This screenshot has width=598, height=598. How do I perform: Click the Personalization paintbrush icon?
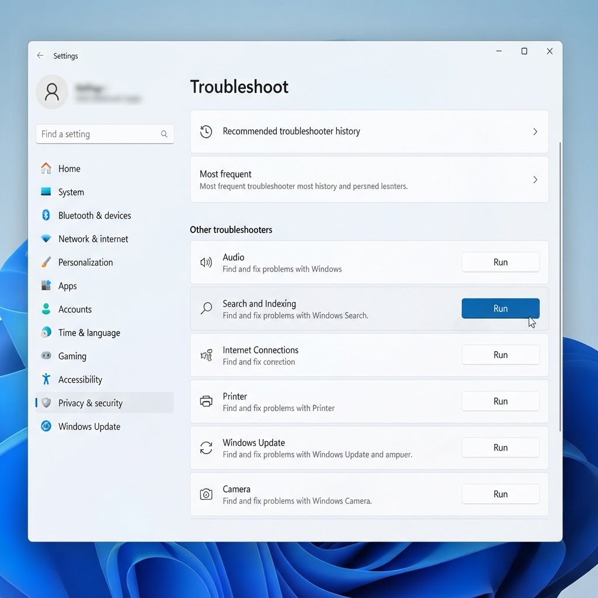tap(46, 262)
